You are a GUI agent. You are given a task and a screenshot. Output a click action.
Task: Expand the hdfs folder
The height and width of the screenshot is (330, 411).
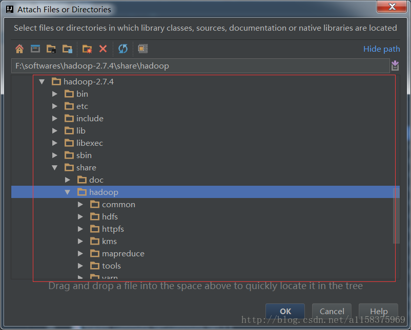(x=80, y=217)
